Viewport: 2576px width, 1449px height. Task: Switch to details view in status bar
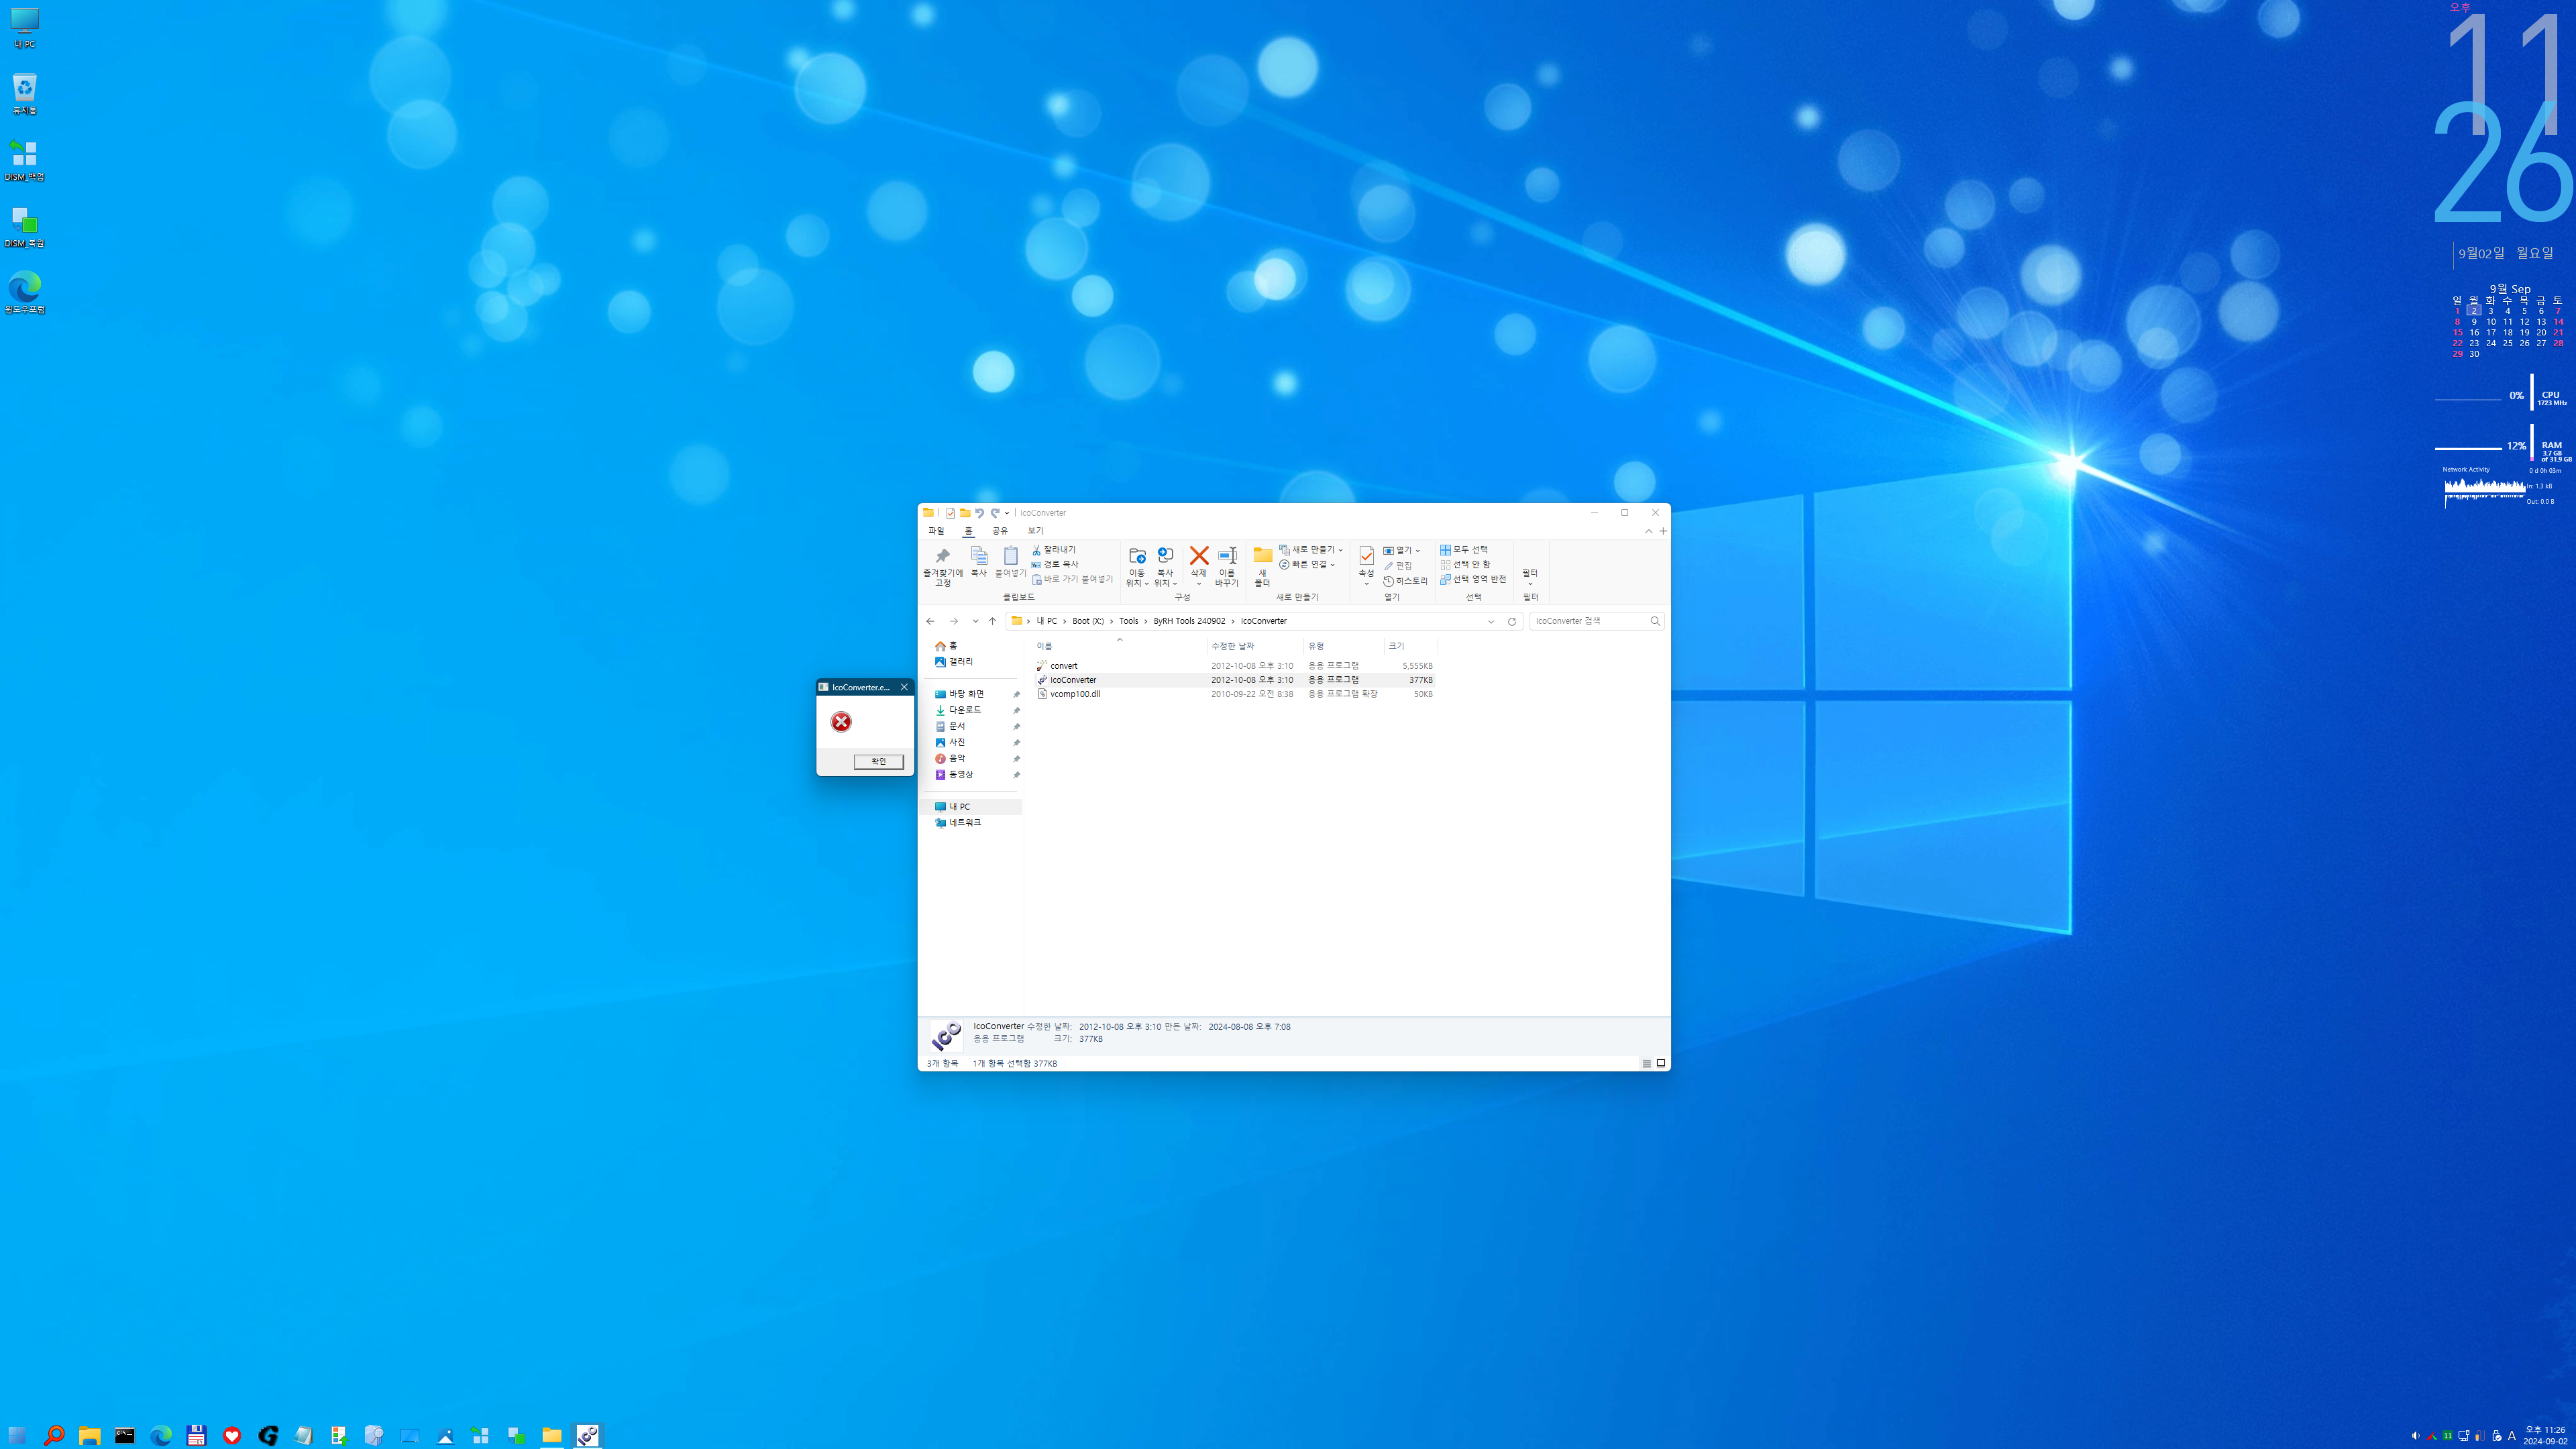1646,1063
